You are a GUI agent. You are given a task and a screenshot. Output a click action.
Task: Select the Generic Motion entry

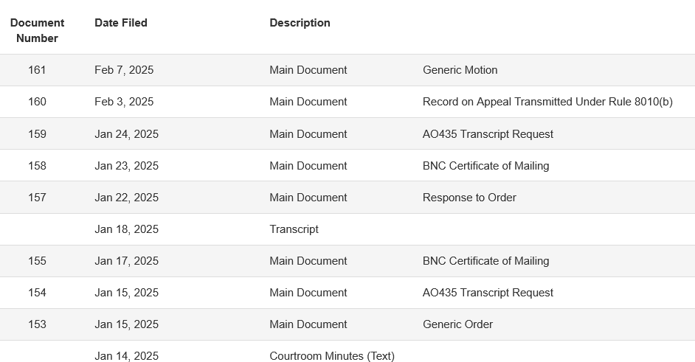(x=460, y=70)
